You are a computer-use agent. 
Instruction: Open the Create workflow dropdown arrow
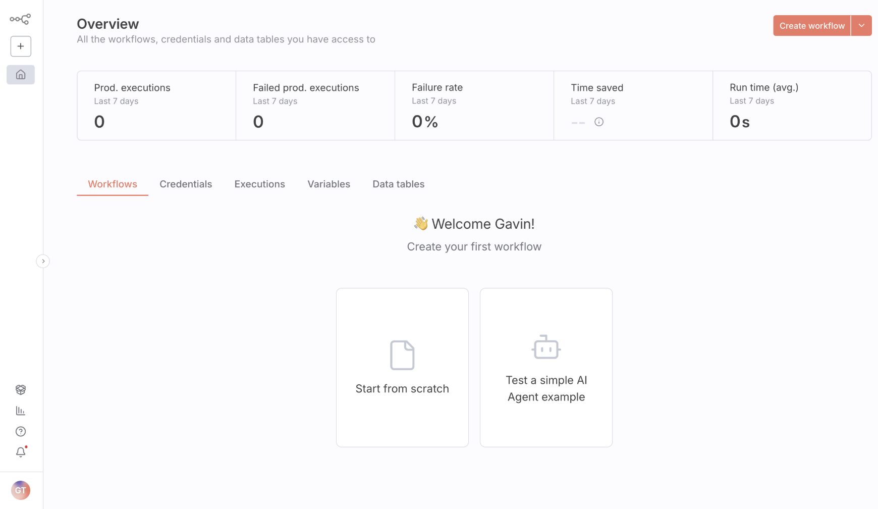861,26
